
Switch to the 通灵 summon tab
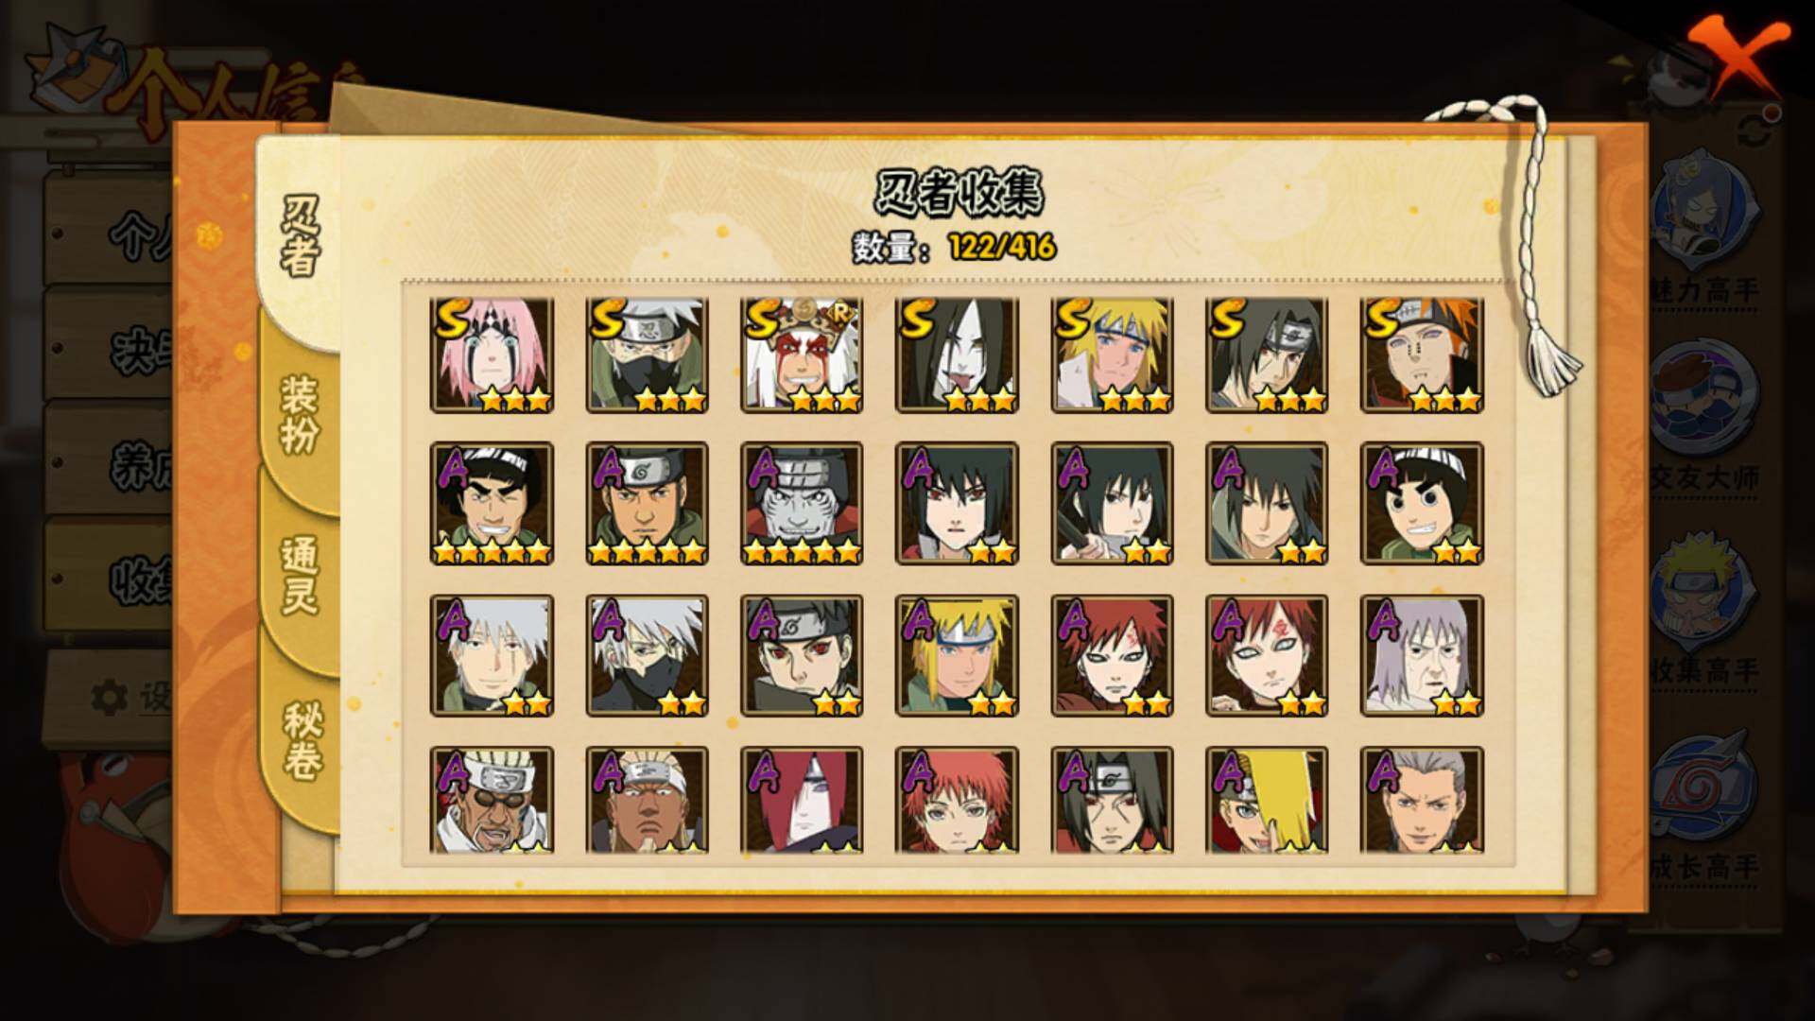299,575
